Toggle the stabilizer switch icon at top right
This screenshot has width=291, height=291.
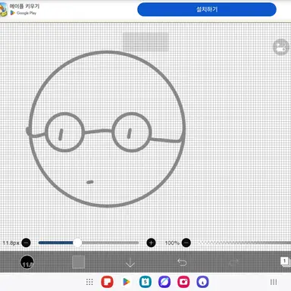click(x=281, y=47)
